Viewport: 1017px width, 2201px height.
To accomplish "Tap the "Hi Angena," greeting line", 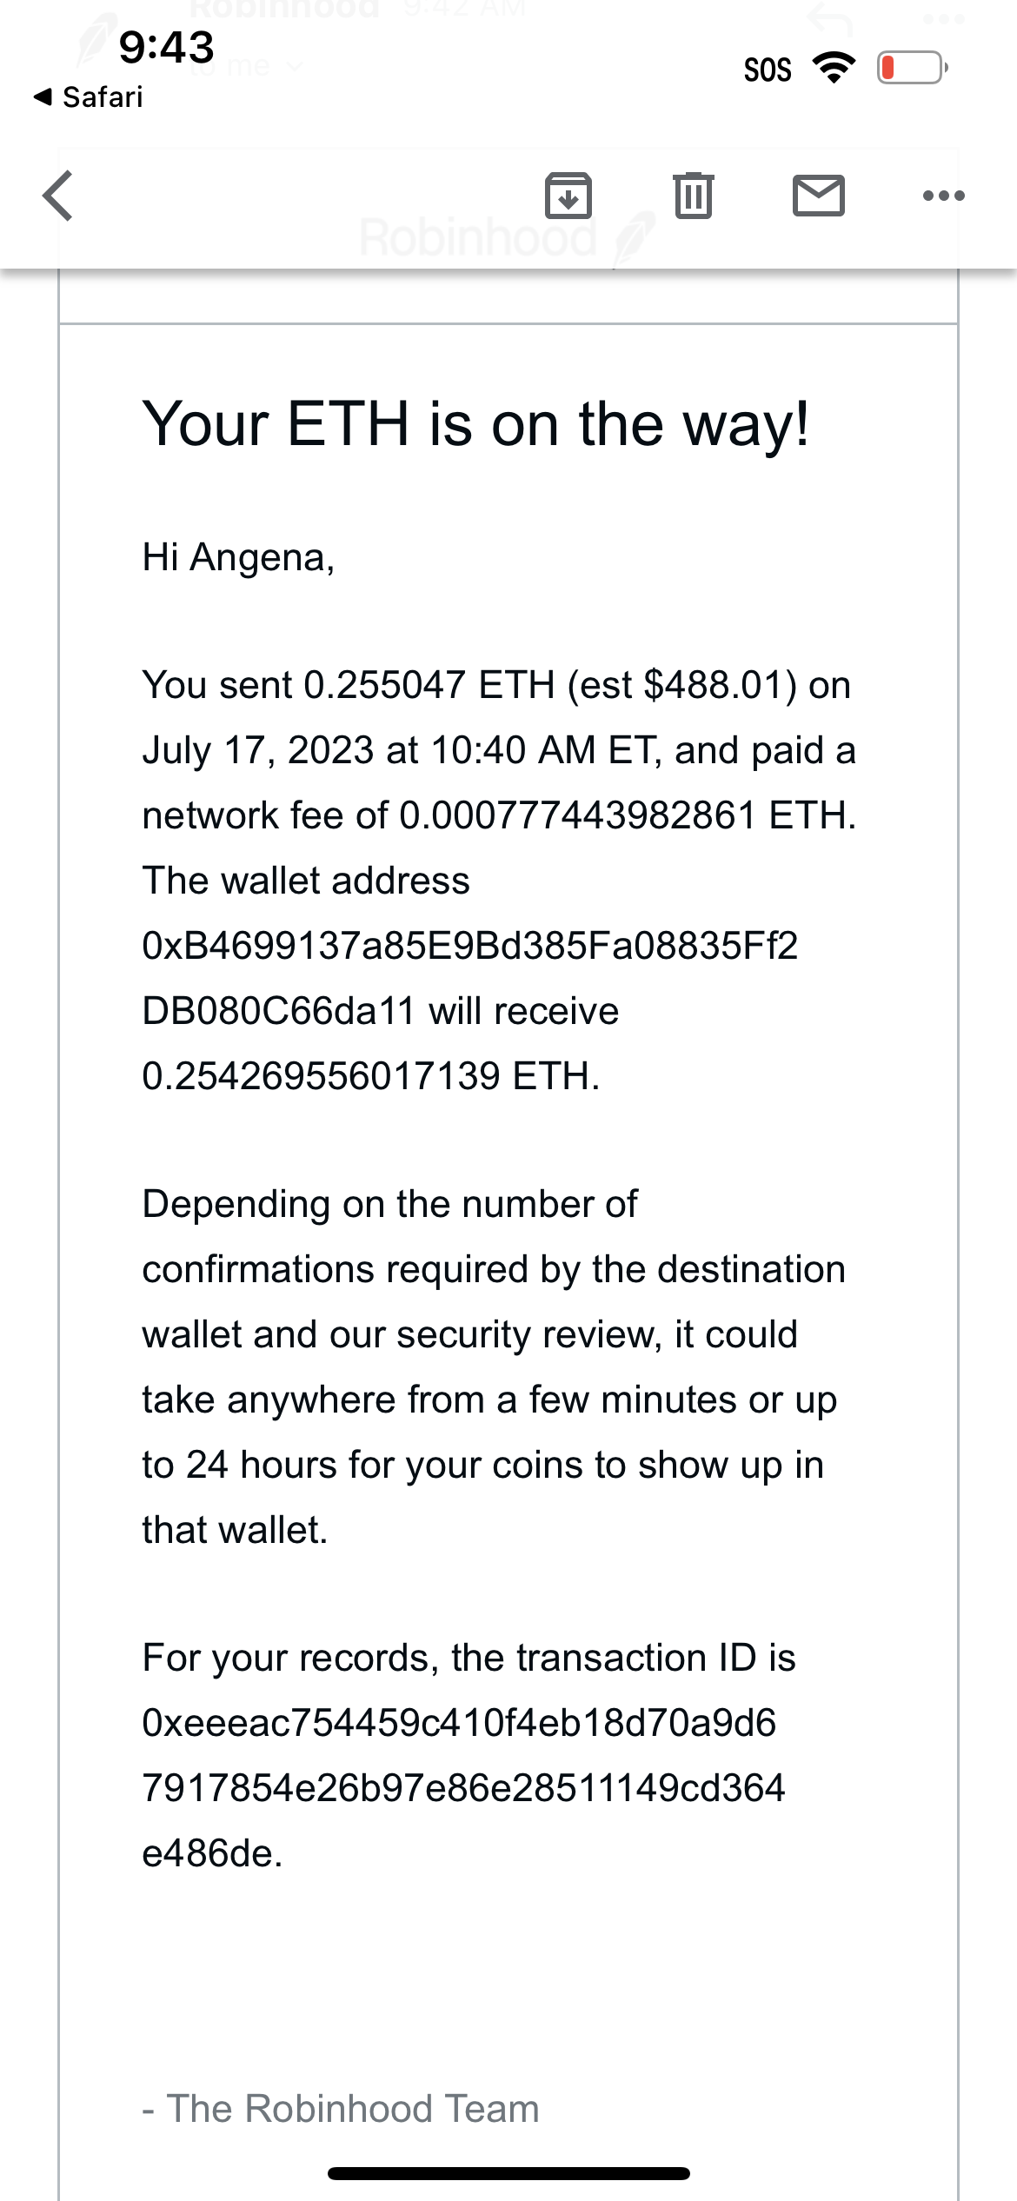I will tap(238, 557).
